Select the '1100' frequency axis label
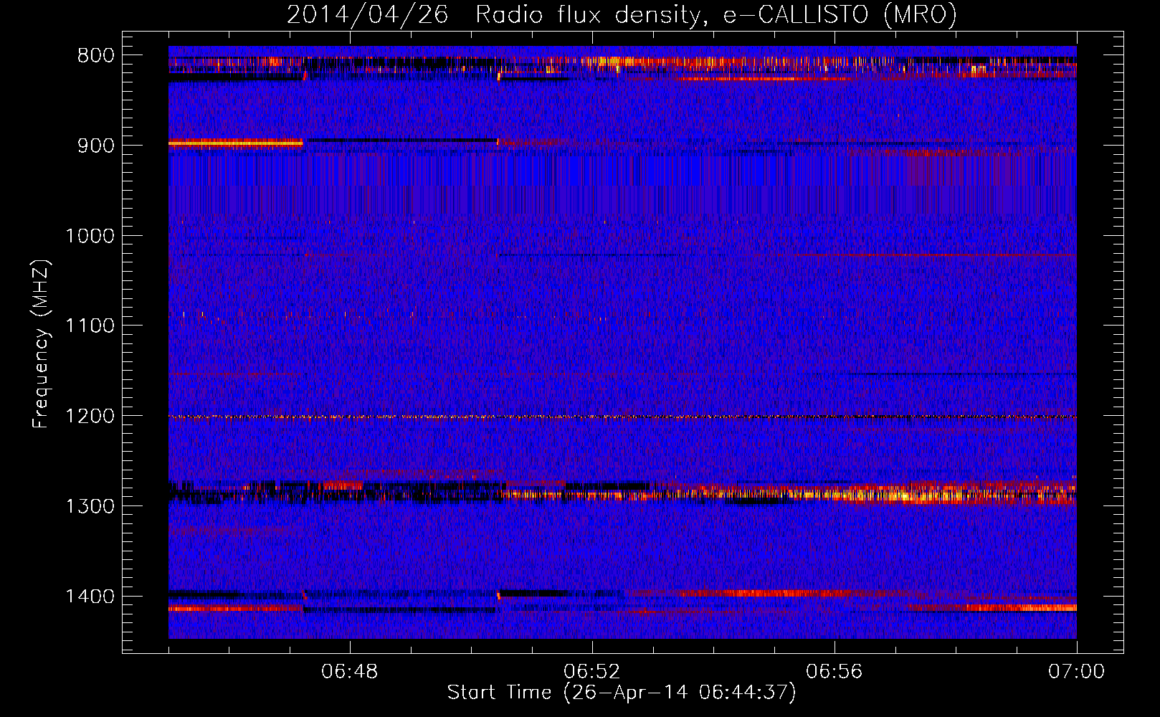The width and height of the screenshot is (1160, 717). 90,326
